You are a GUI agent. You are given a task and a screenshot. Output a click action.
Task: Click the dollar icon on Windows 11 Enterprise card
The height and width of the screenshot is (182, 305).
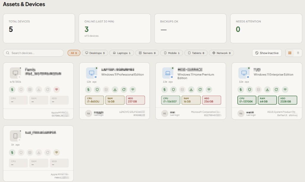tap(241, 90)
